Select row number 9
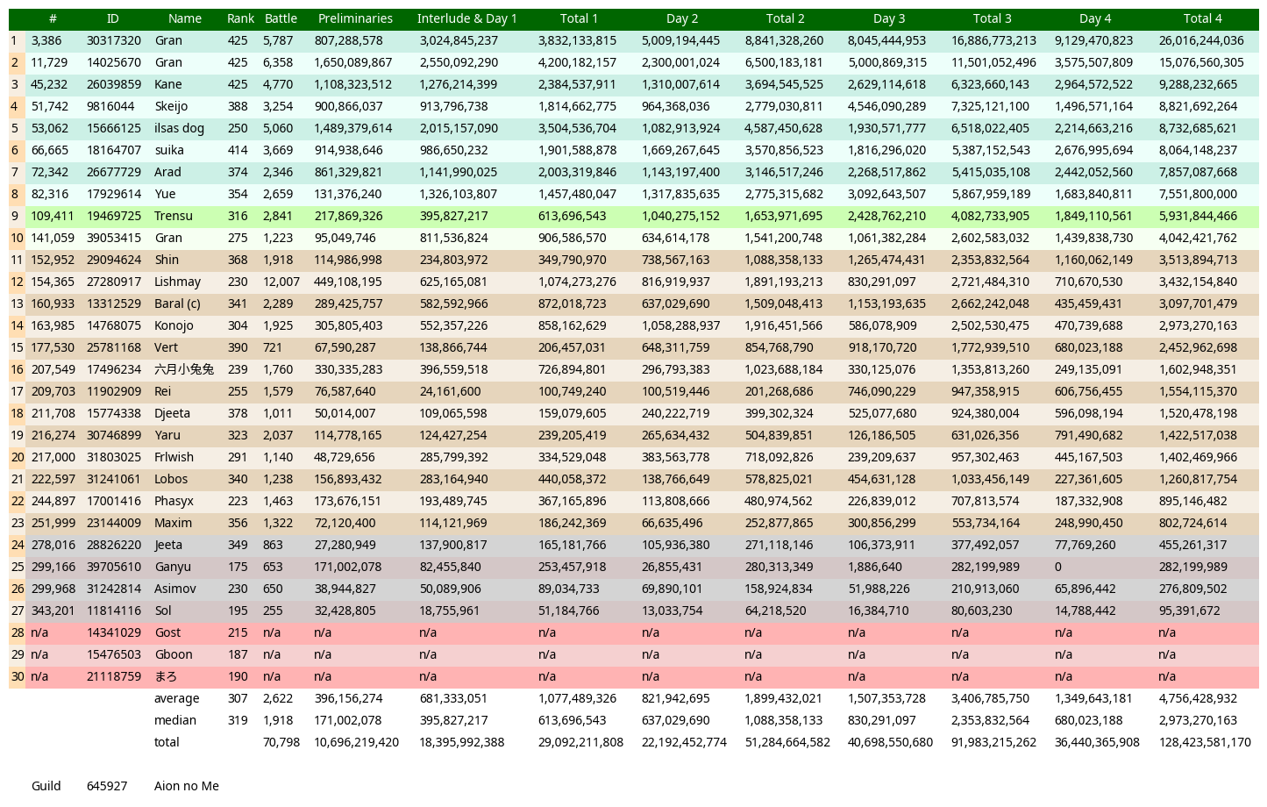The image size is (1267, 807). (x=15, y=216)
